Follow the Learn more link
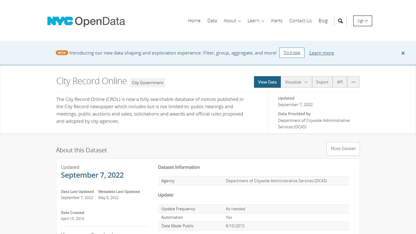The width and height of the screenshot is (416, 234). point(322,53)
